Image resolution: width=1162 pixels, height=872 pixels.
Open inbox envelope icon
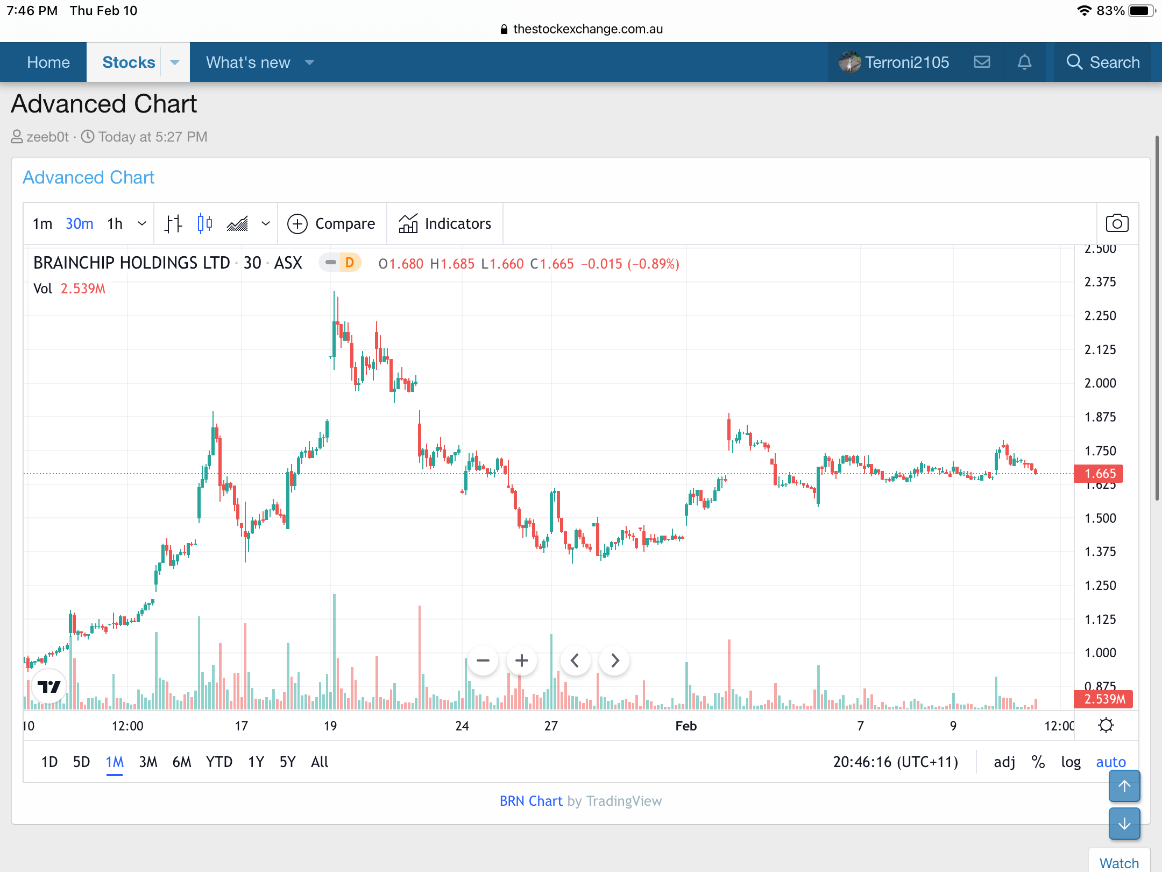click(982, 62)
